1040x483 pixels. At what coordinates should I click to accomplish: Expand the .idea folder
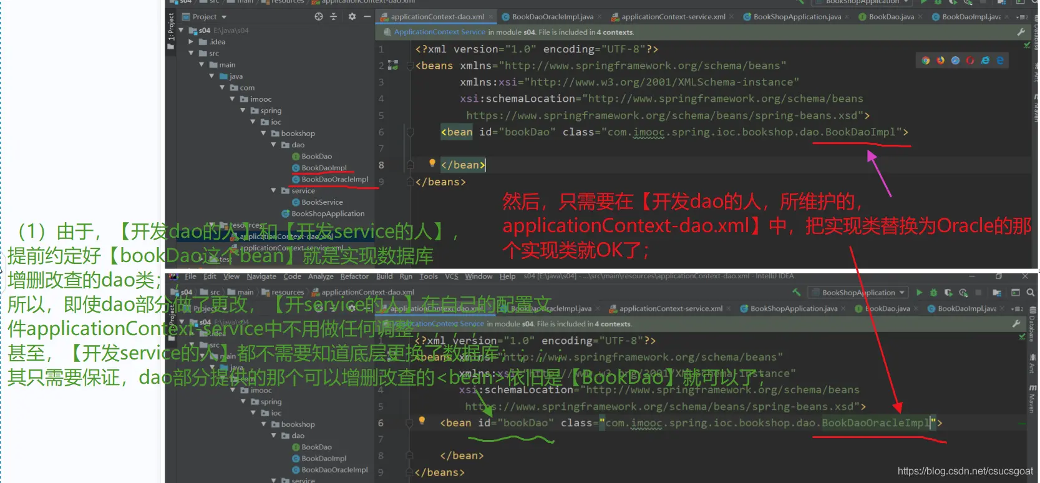coord(192,42)
